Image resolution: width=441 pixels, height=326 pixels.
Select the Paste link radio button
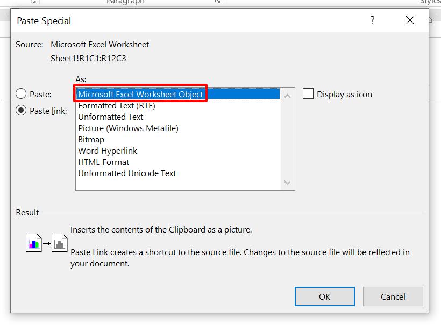tap(20, 111)
